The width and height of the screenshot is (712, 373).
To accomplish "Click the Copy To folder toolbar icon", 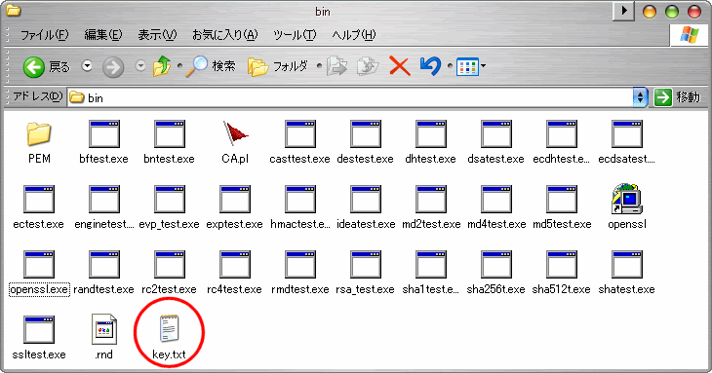I will click(x=368, y=66).
